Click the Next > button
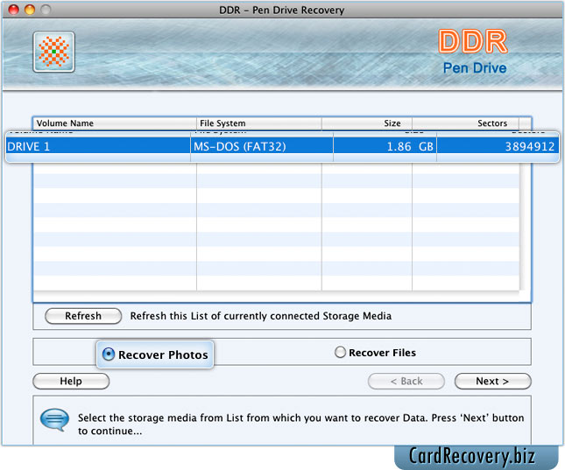Screen dimensions: 565x470 (x=492, y=381)
